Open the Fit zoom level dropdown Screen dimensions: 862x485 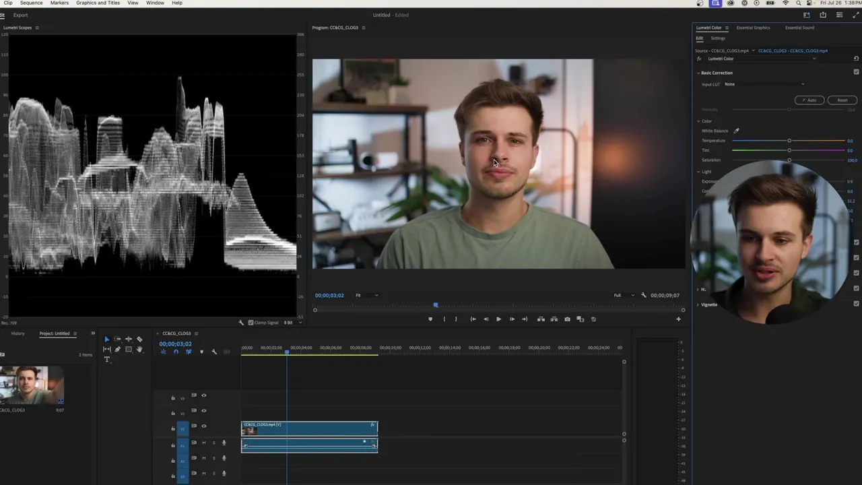pos(367,295)
